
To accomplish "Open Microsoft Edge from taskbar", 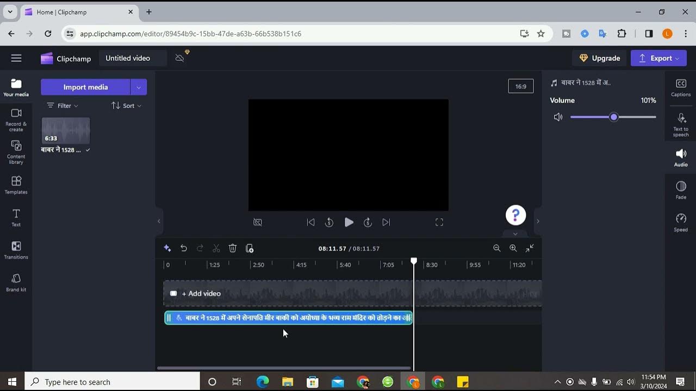I will [263, 382].
